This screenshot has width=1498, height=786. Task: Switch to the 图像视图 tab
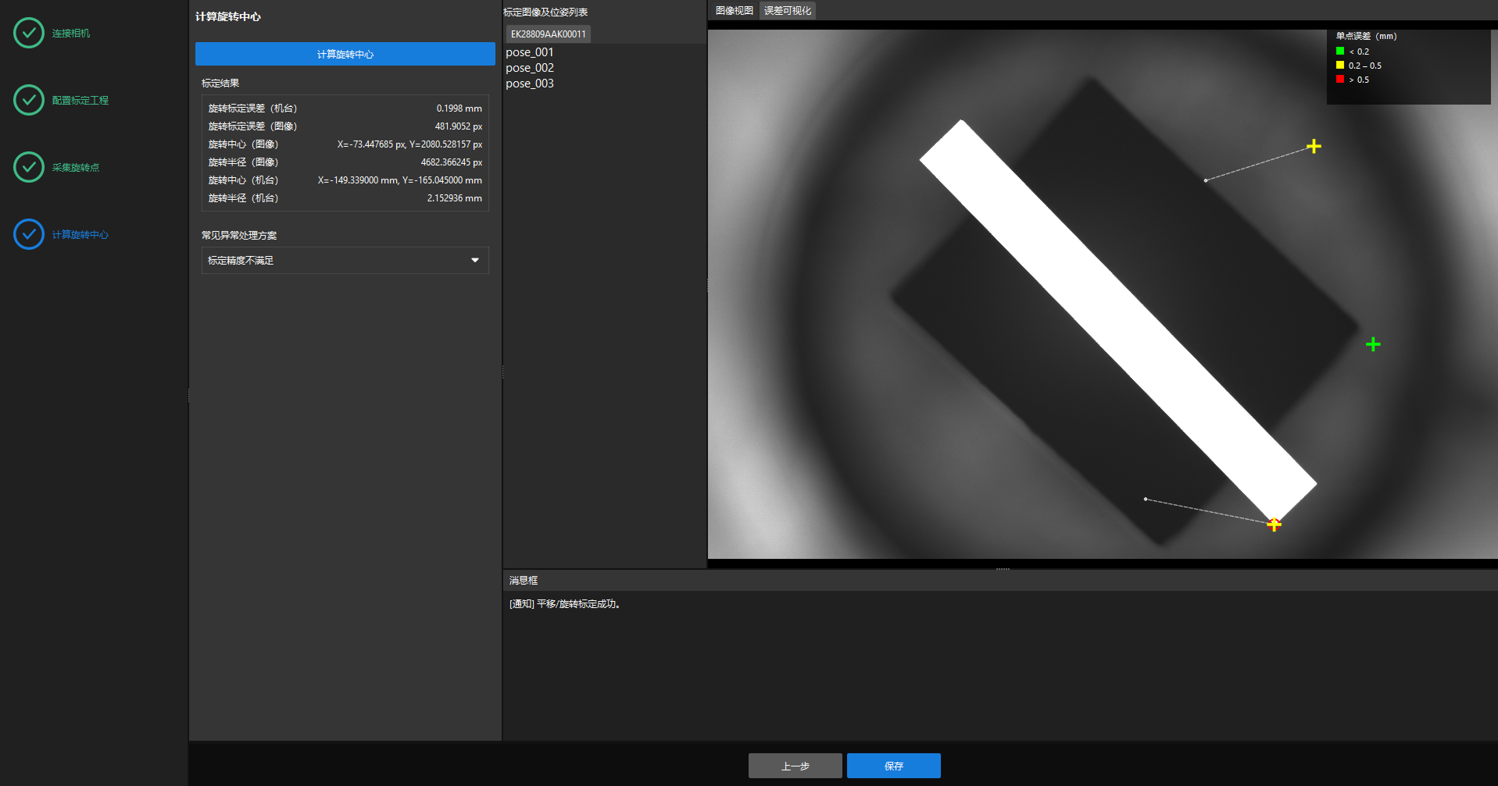click(735, 11)
